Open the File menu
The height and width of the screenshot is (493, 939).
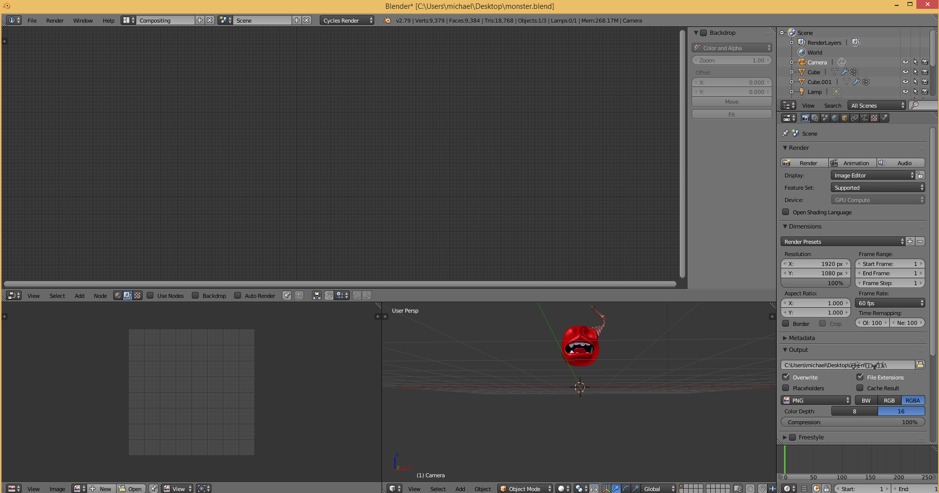[32, 21]
